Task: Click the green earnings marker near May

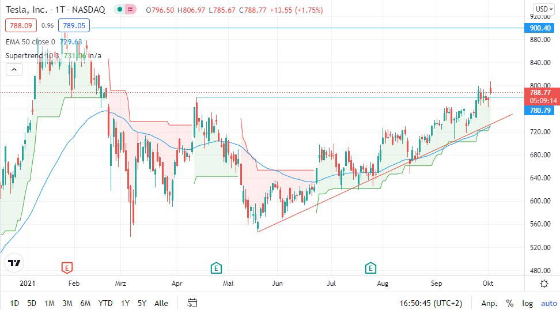Action: tap(216, 267)
